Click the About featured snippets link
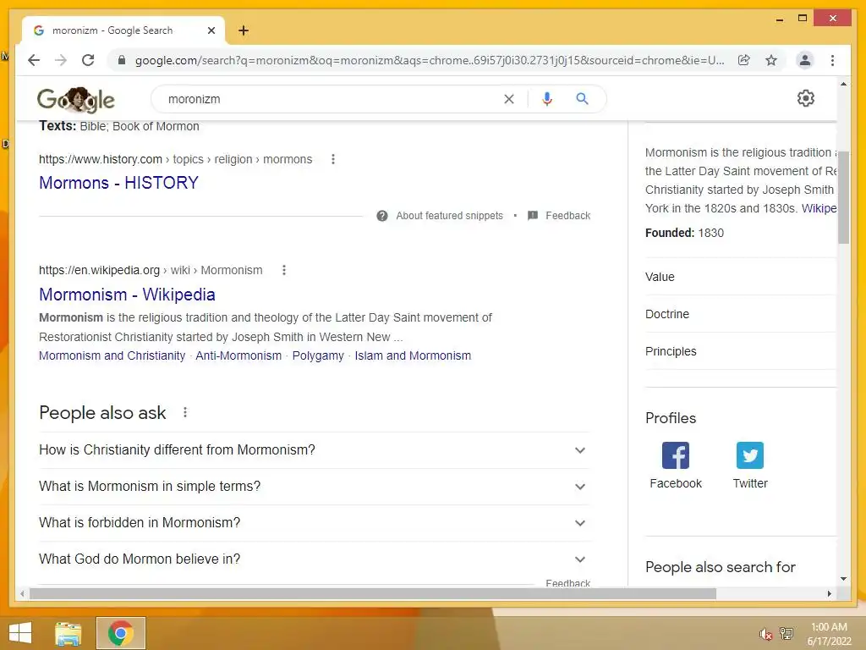Image resolution: width=866 pixels, height=650 pixels. pos(450,216)
